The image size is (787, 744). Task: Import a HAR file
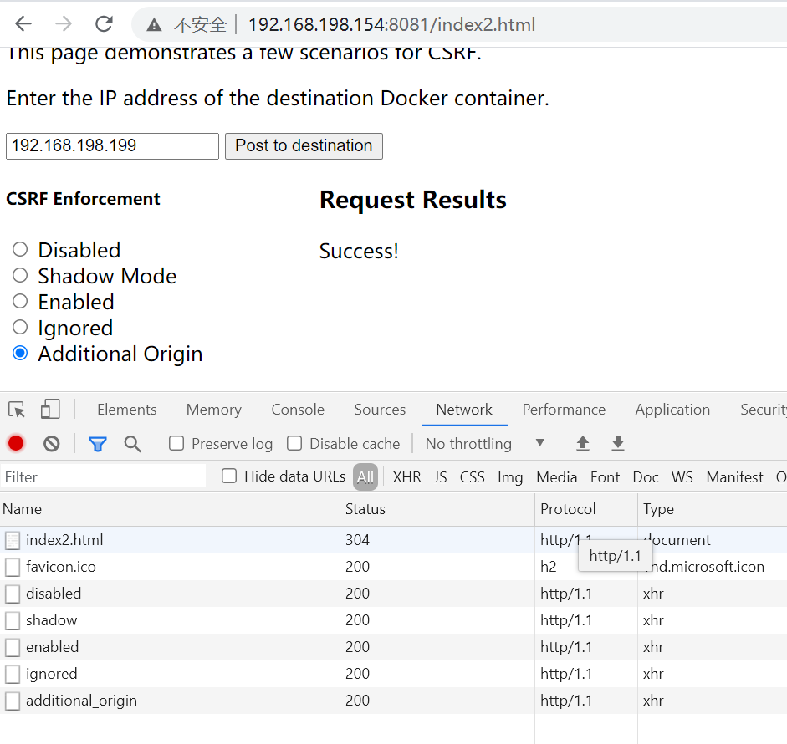pyautogui.click(x=583, y=443)
